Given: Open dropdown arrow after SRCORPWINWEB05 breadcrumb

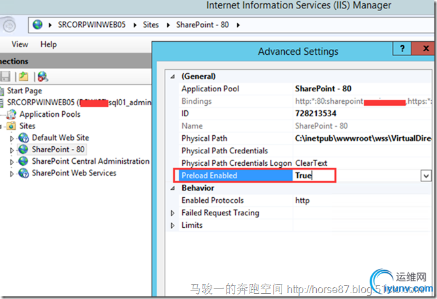Looking at the screenshot, I should [x=135, y=25].
